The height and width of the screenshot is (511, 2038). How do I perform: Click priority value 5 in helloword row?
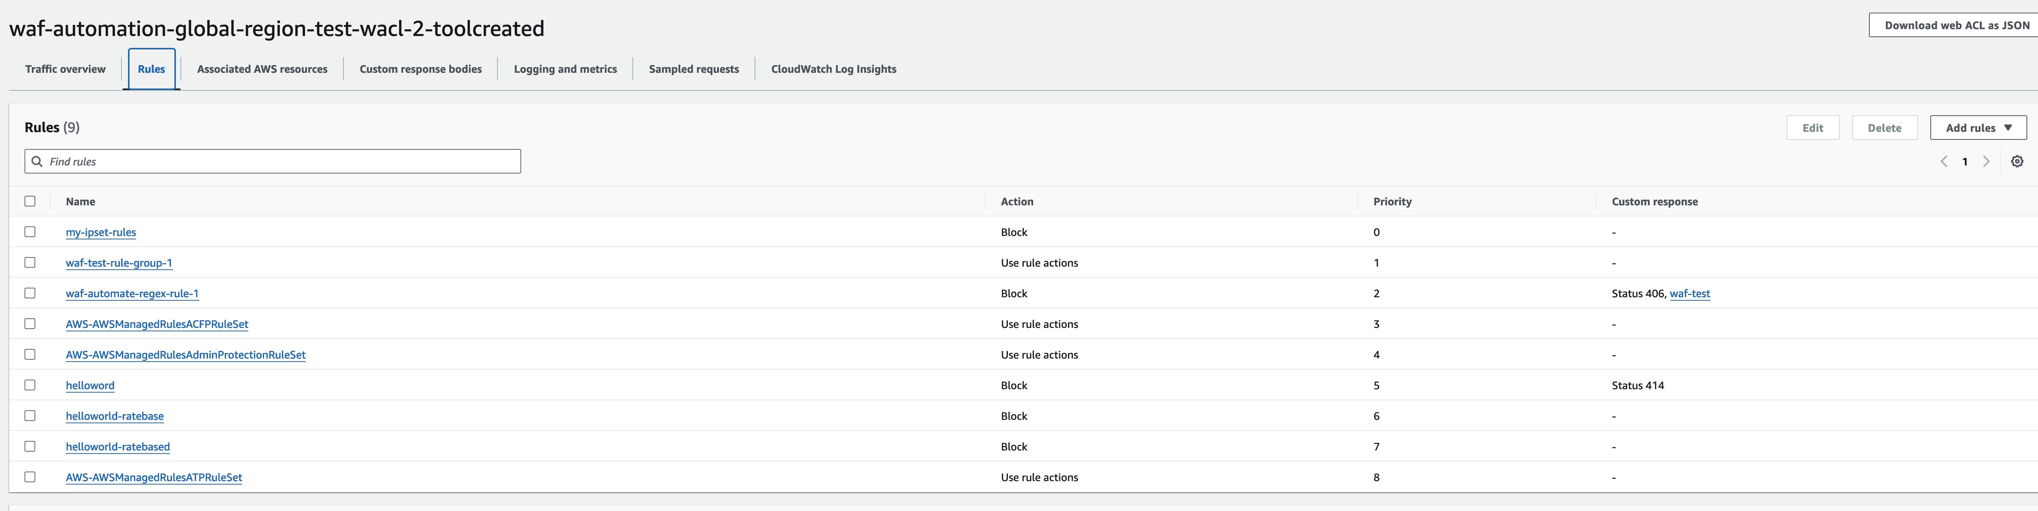pyautogui.click(x=1377, y=385)
